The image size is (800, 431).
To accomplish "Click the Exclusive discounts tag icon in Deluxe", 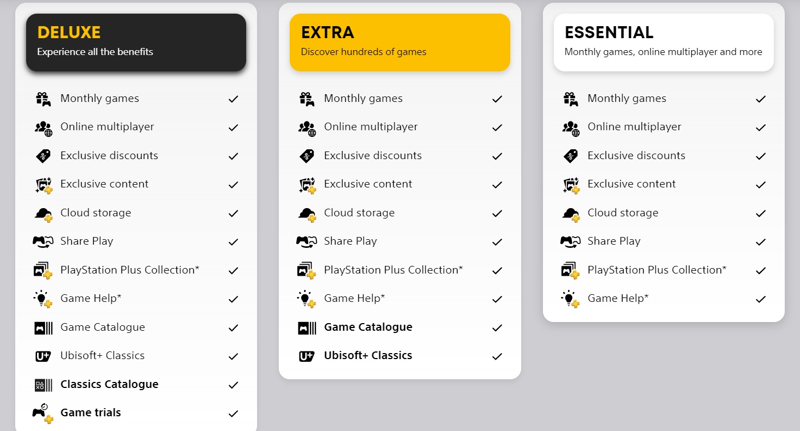I will (43, 156).
